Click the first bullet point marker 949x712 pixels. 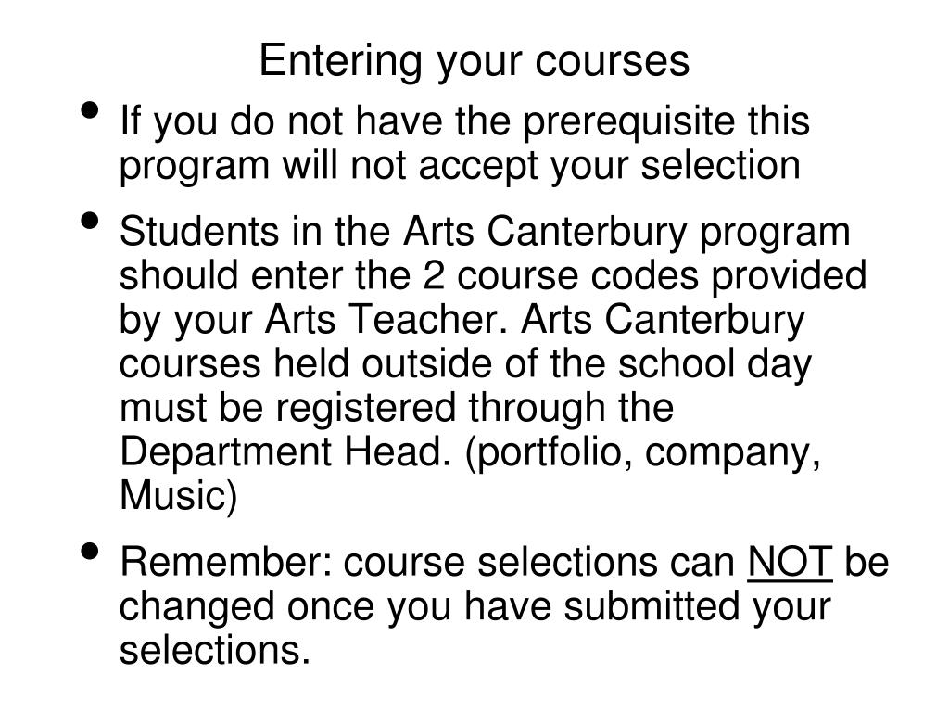(x=89, y=111)
